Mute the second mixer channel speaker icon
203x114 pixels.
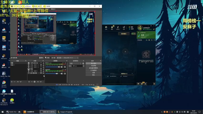click(x=62, y=73)
